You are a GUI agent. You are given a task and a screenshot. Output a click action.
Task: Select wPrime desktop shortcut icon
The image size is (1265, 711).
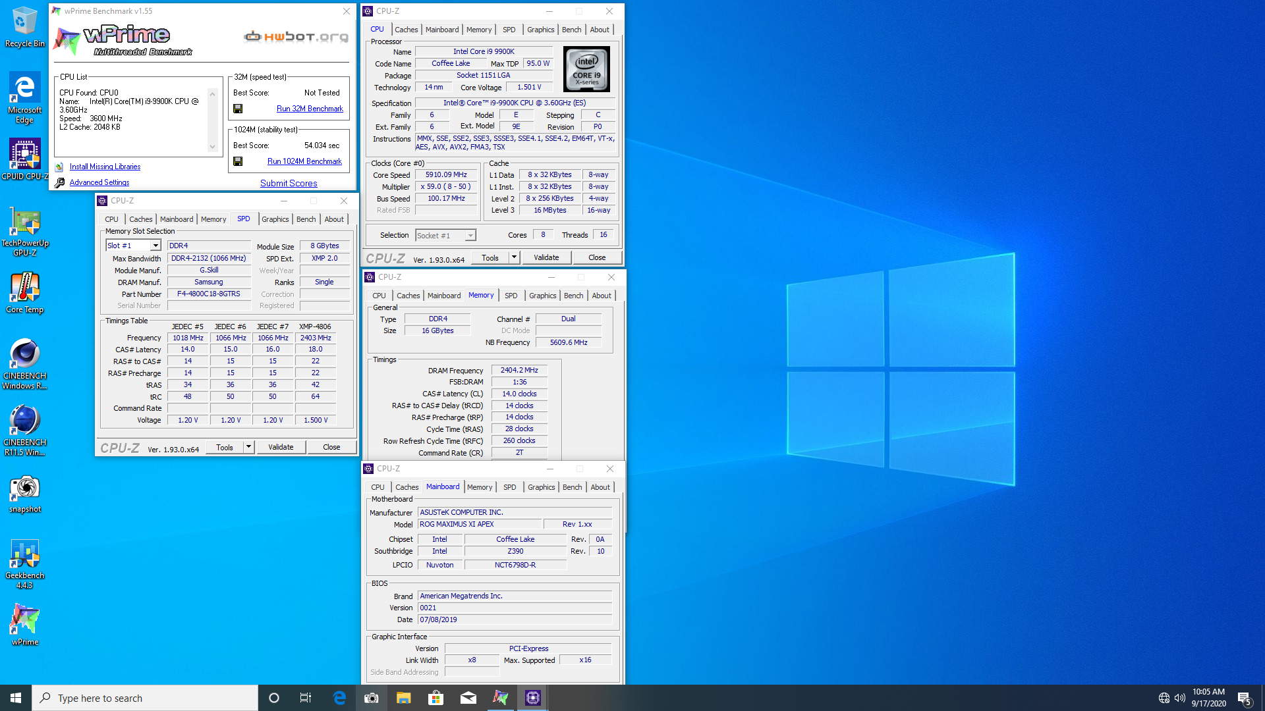click(x=25, y=624)
